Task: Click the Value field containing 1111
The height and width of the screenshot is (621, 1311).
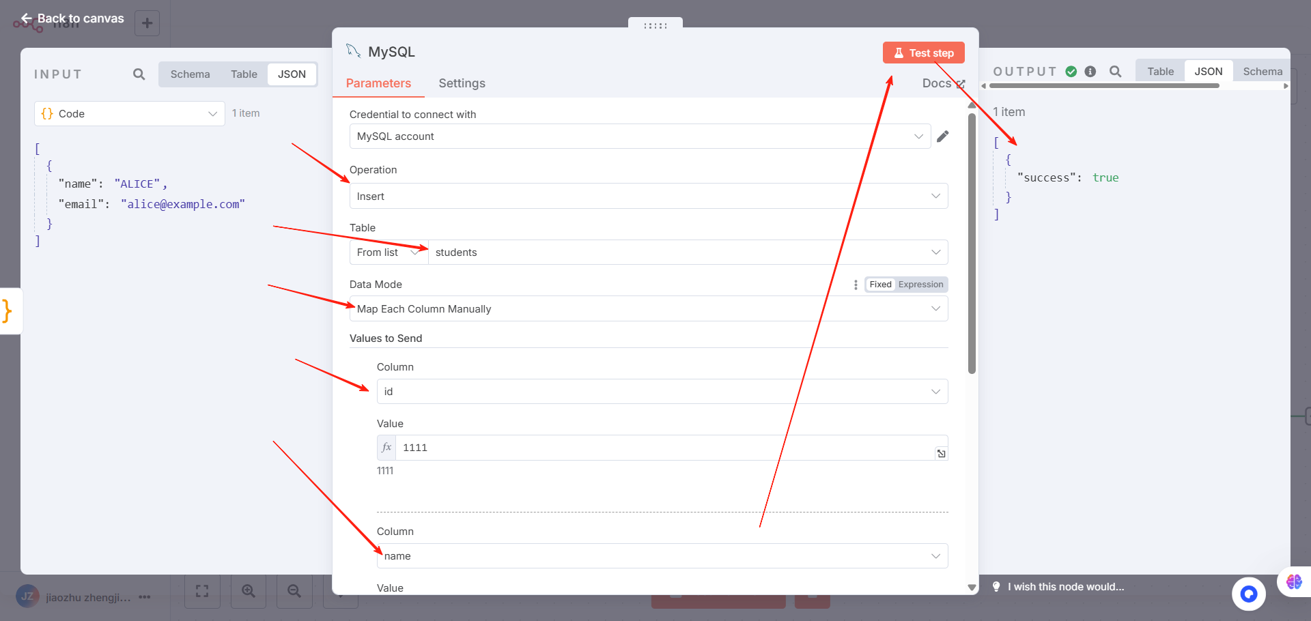Action: [x=671, y=447]
